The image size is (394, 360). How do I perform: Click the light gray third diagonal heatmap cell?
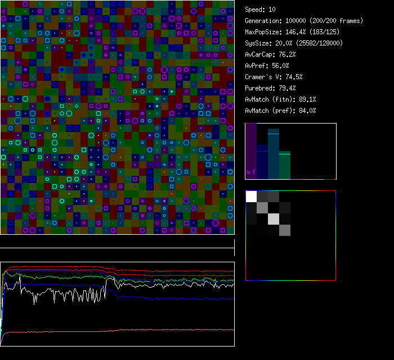[274, 218]
